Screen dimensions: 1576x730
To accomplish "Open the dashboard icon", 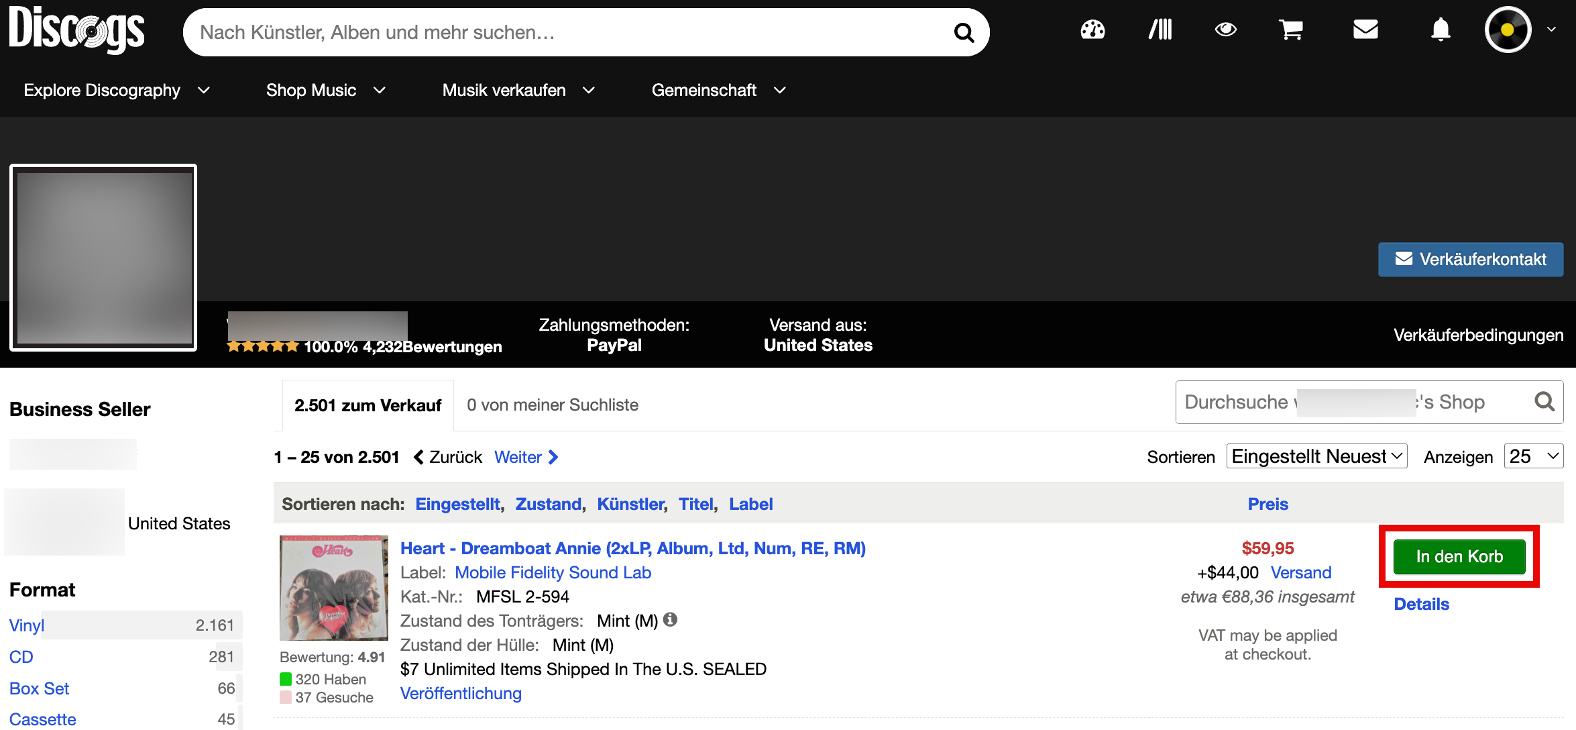I will click(x=1092, y=30).
